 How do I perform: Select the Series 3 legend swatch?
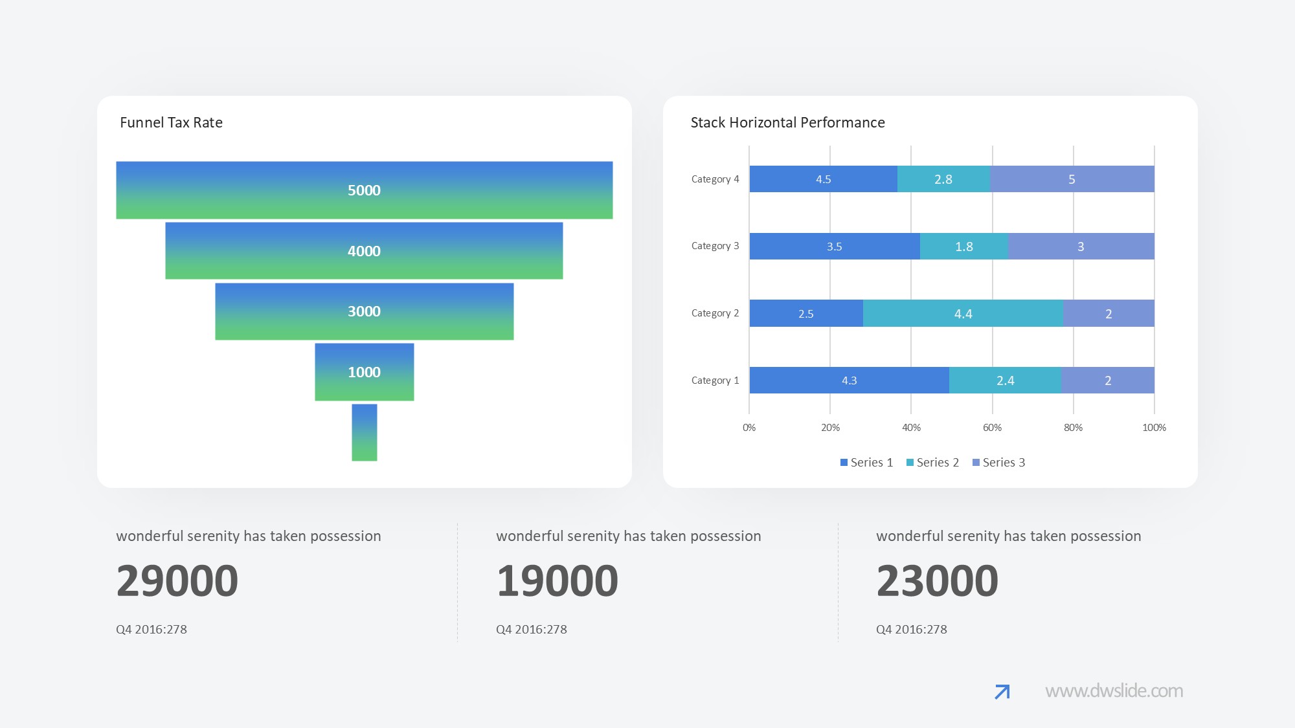976,463
